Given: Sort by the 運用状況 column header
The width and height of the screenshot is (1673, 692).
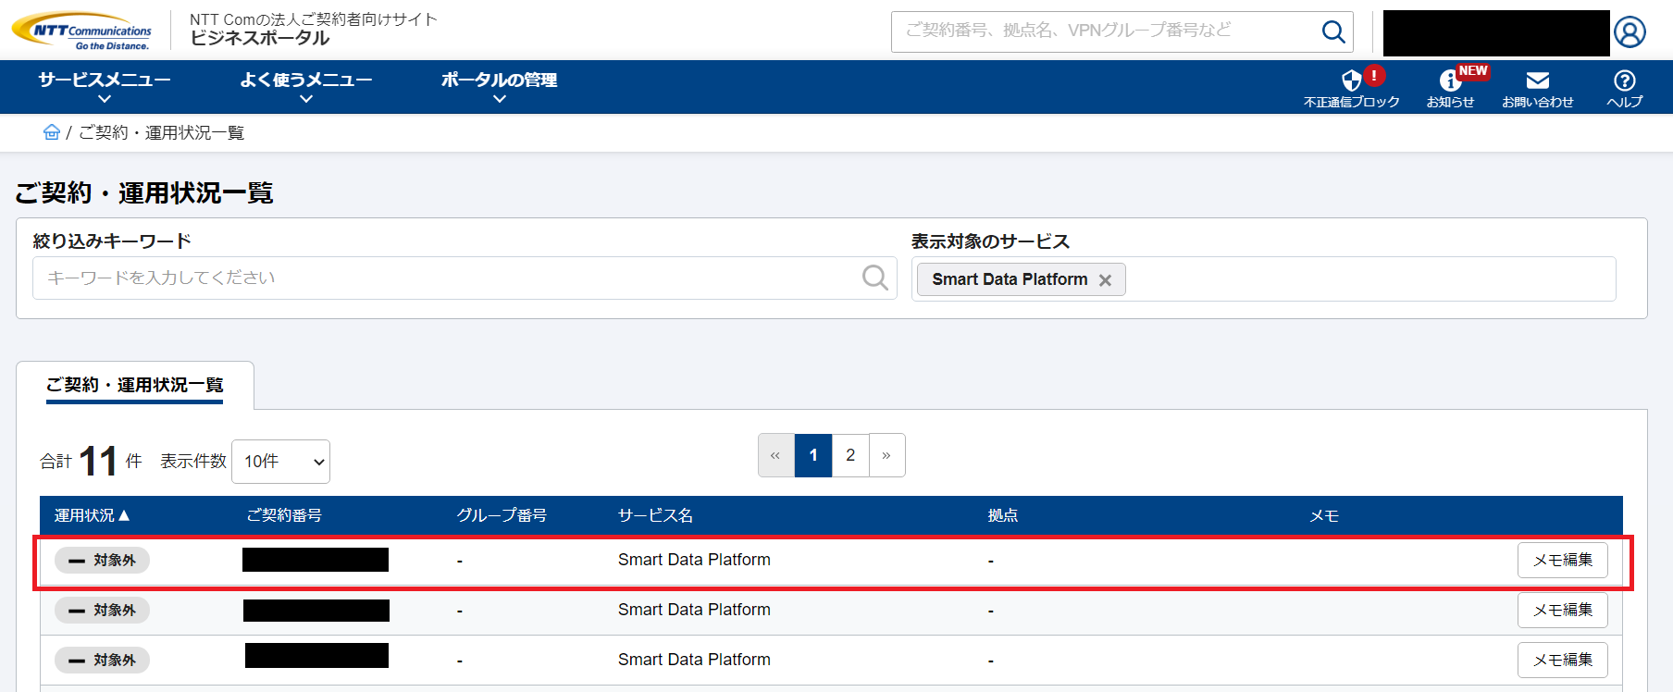Looking at the screenshot, I should 92,515.
